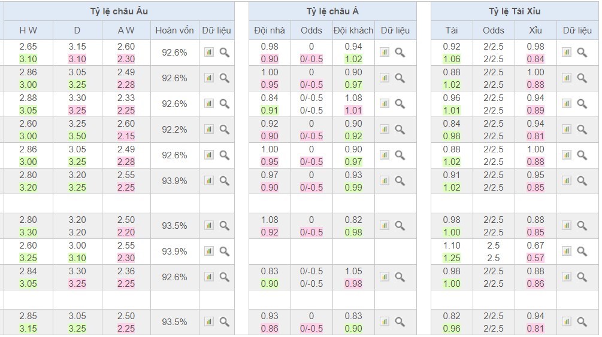Click magnifier in European row with home 2.84
Viewport: 602px width, 337px height.
[224, 277]
